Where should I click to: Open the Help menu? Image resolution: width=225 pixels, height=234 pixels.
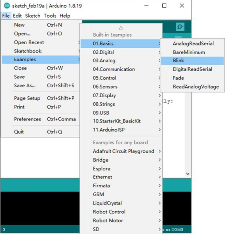pos(65,16)
